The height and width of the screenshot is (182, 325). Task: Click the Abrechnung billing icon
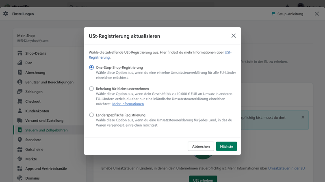pyautogui.click(x=20, y=72)
